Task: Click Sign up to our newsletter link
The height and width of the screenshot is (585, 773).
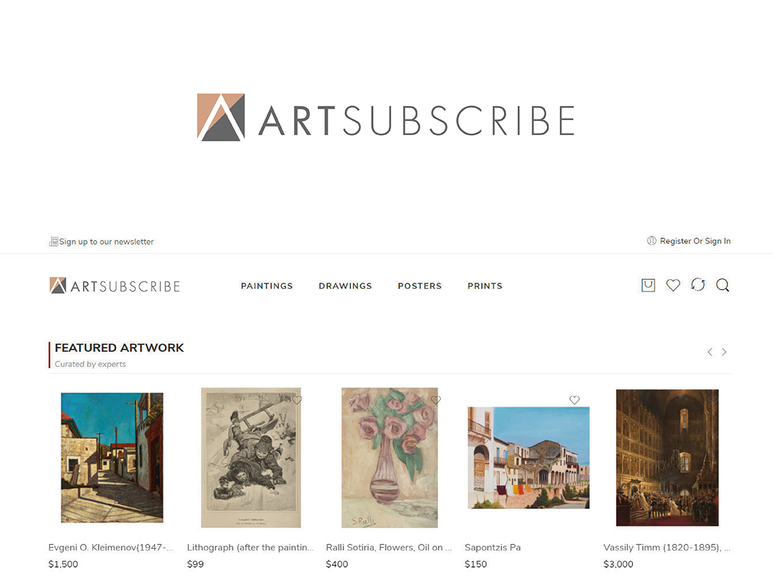Action: [106, 242]
